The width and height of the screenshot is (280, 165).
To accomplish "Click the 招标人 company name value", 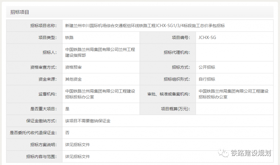I will (x=100, y=53).
